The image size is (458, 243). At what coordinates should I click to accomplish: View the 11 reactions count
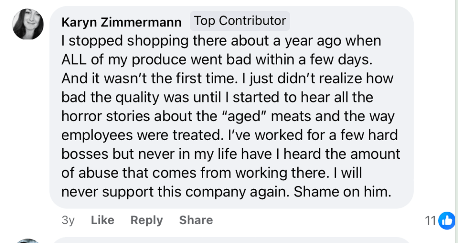(430, 220)
